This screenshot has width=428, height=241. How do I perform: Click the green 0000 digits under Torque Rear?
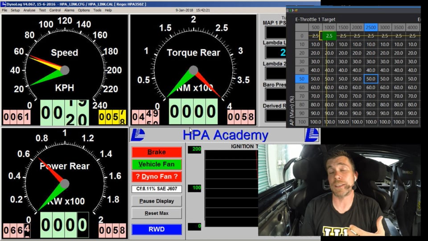point(193,112)
